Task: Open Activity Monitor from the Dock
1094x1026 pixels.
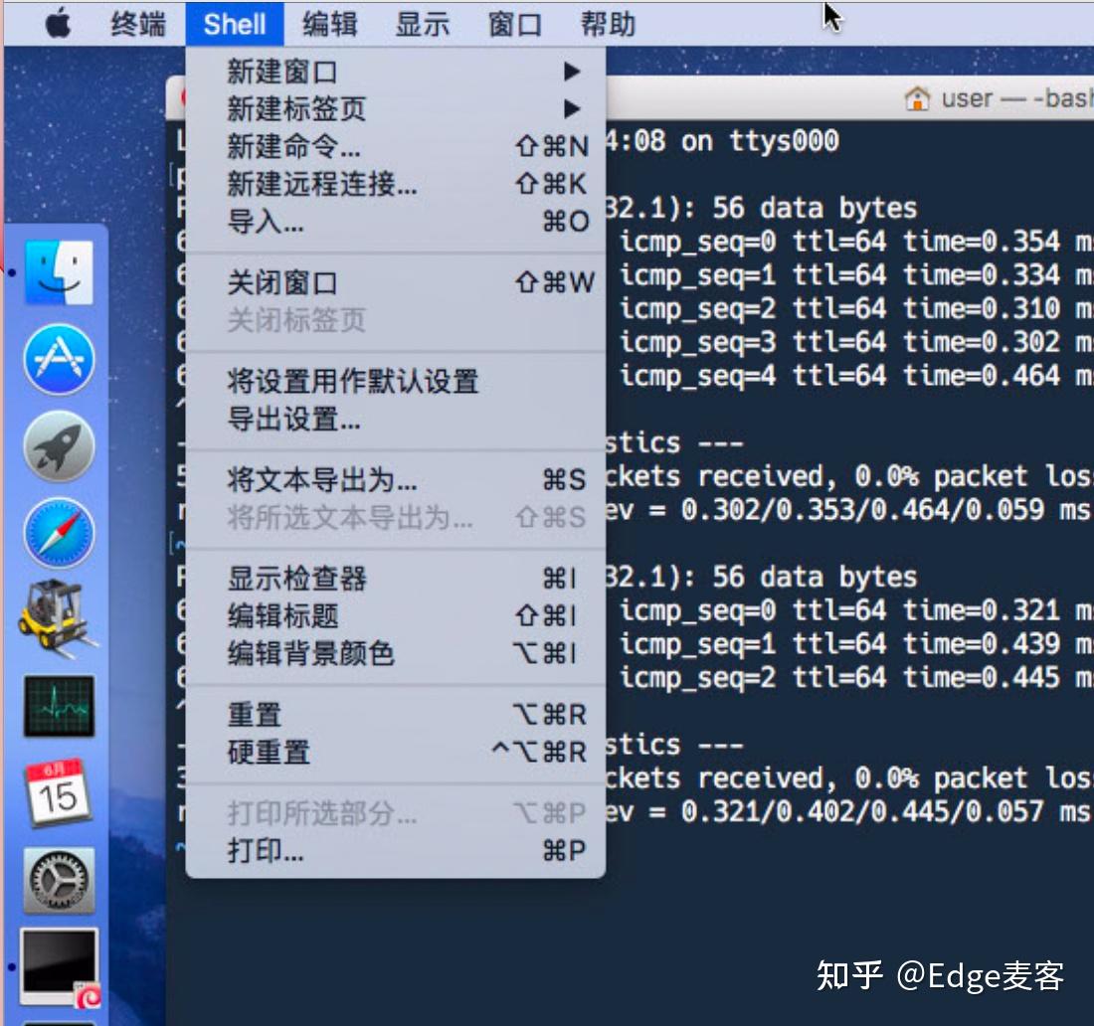Action: (59, 706)
